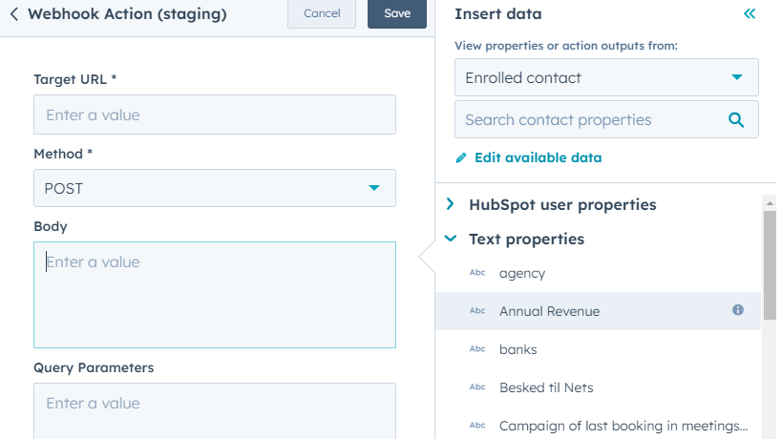Click the info icon on Annual Revenue
Screen dimensions: 781x439
click(738, 310)
